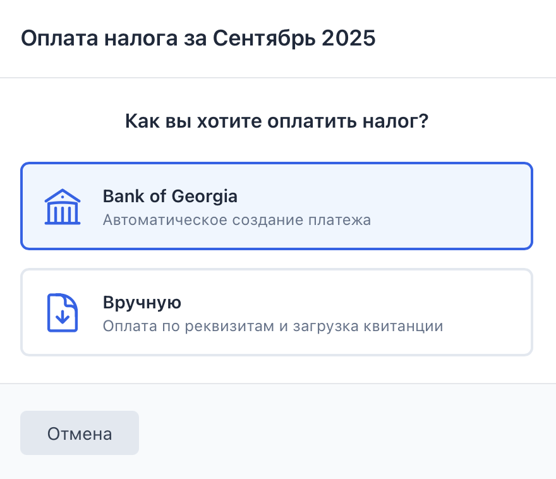556x479 pixels.
Task: Click the 'Вручную' label
Action: coord(142,303)
